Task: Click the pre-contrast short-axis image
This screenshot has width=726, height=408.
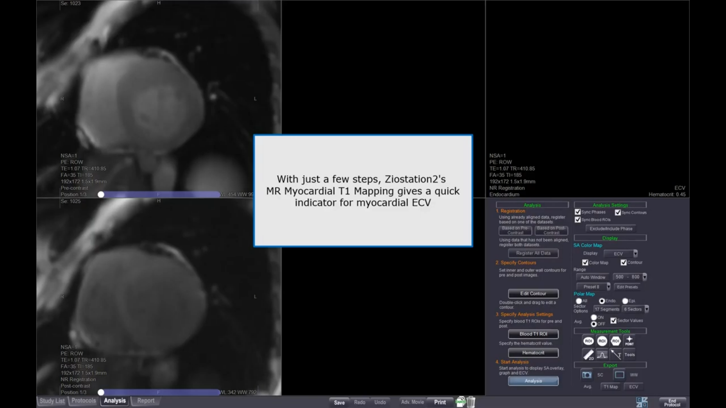Action: click(x=159, y=99)
